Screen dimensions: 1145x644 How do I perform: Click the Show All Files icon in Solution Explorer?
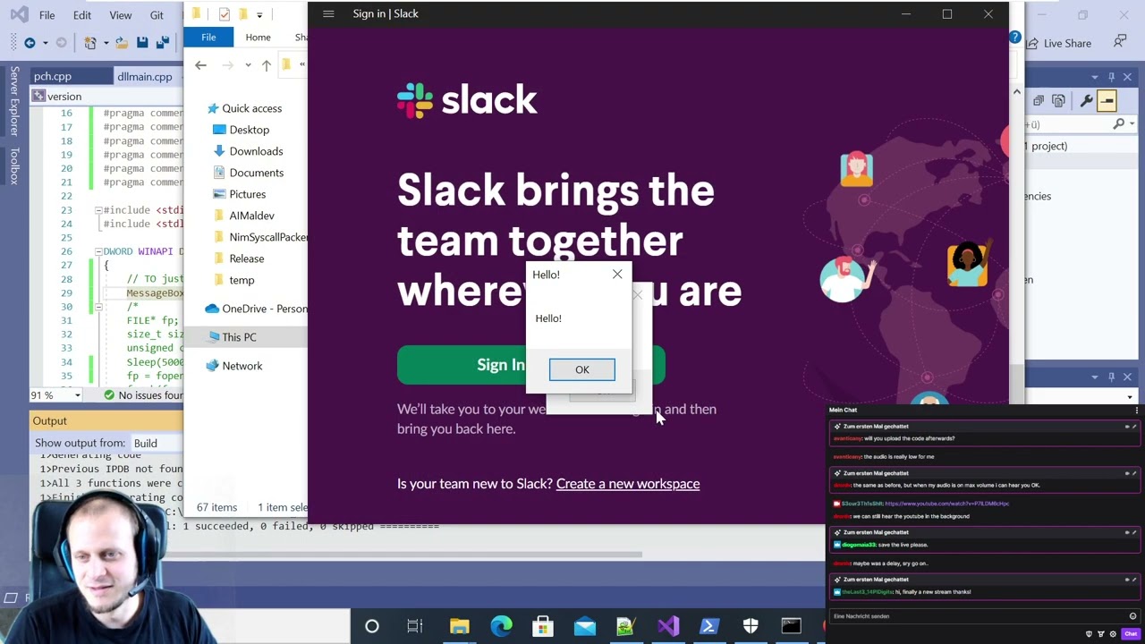[1058, 101]
